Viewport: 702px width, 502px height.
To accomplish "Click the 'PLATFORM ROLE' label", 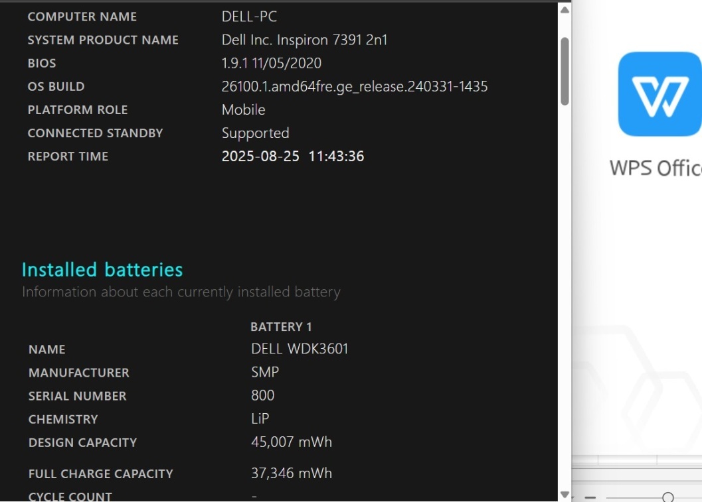I will click(78, 109).
